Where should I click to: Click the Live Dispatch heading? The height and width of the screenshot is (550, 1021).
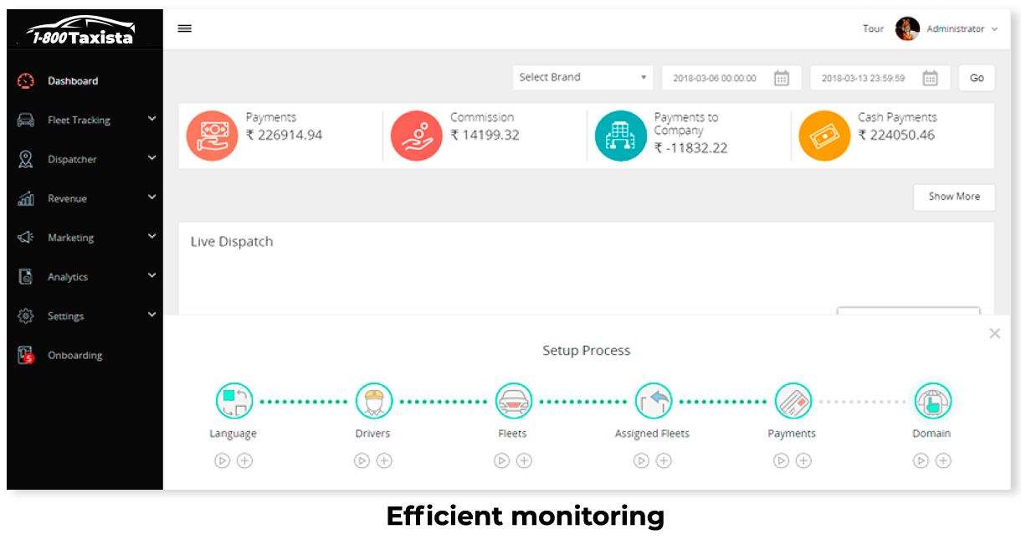click(232, 242)
